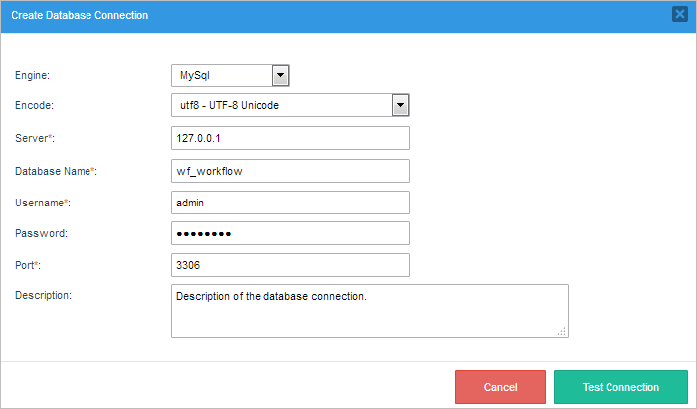Image resolution: width=697 pixels, height=409 pixels.
Task: Click the dialog title bar text
Action: [80, 15]
